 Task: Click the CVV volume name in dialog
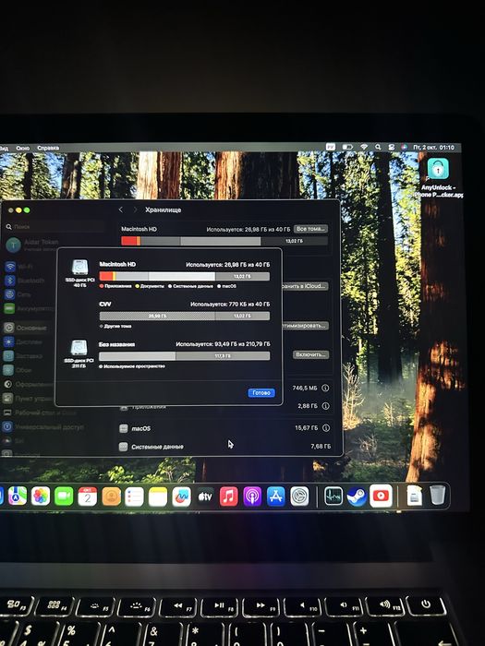click(105, 304)
